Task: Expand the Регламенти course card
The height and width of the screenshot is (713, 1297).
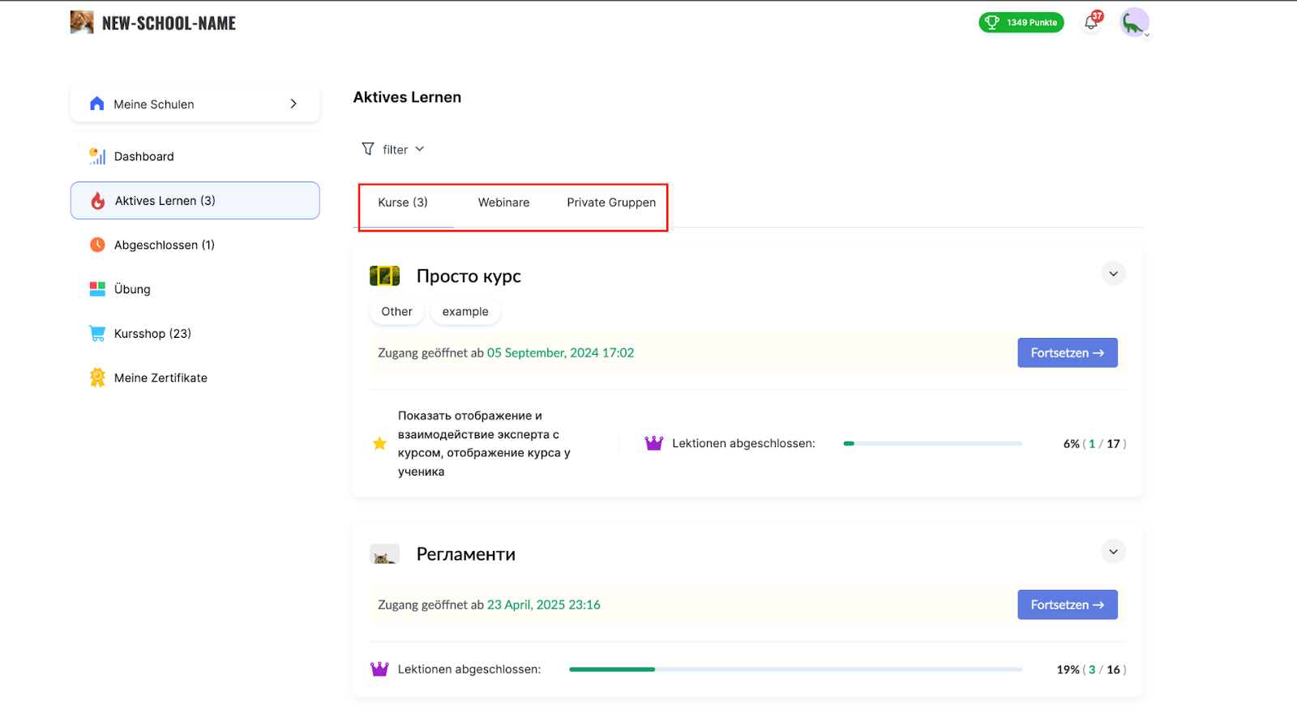Action: [x=1113, y=552]
